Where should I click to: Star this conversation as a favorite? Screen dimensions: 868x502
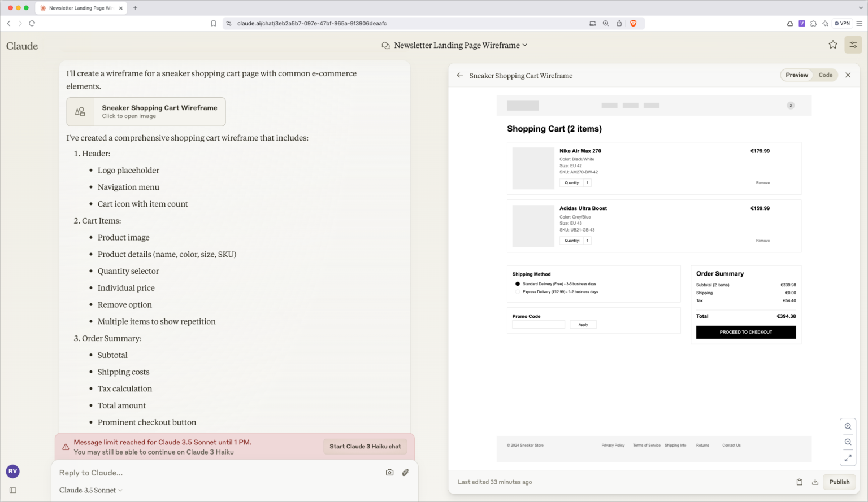click(832, 45)
